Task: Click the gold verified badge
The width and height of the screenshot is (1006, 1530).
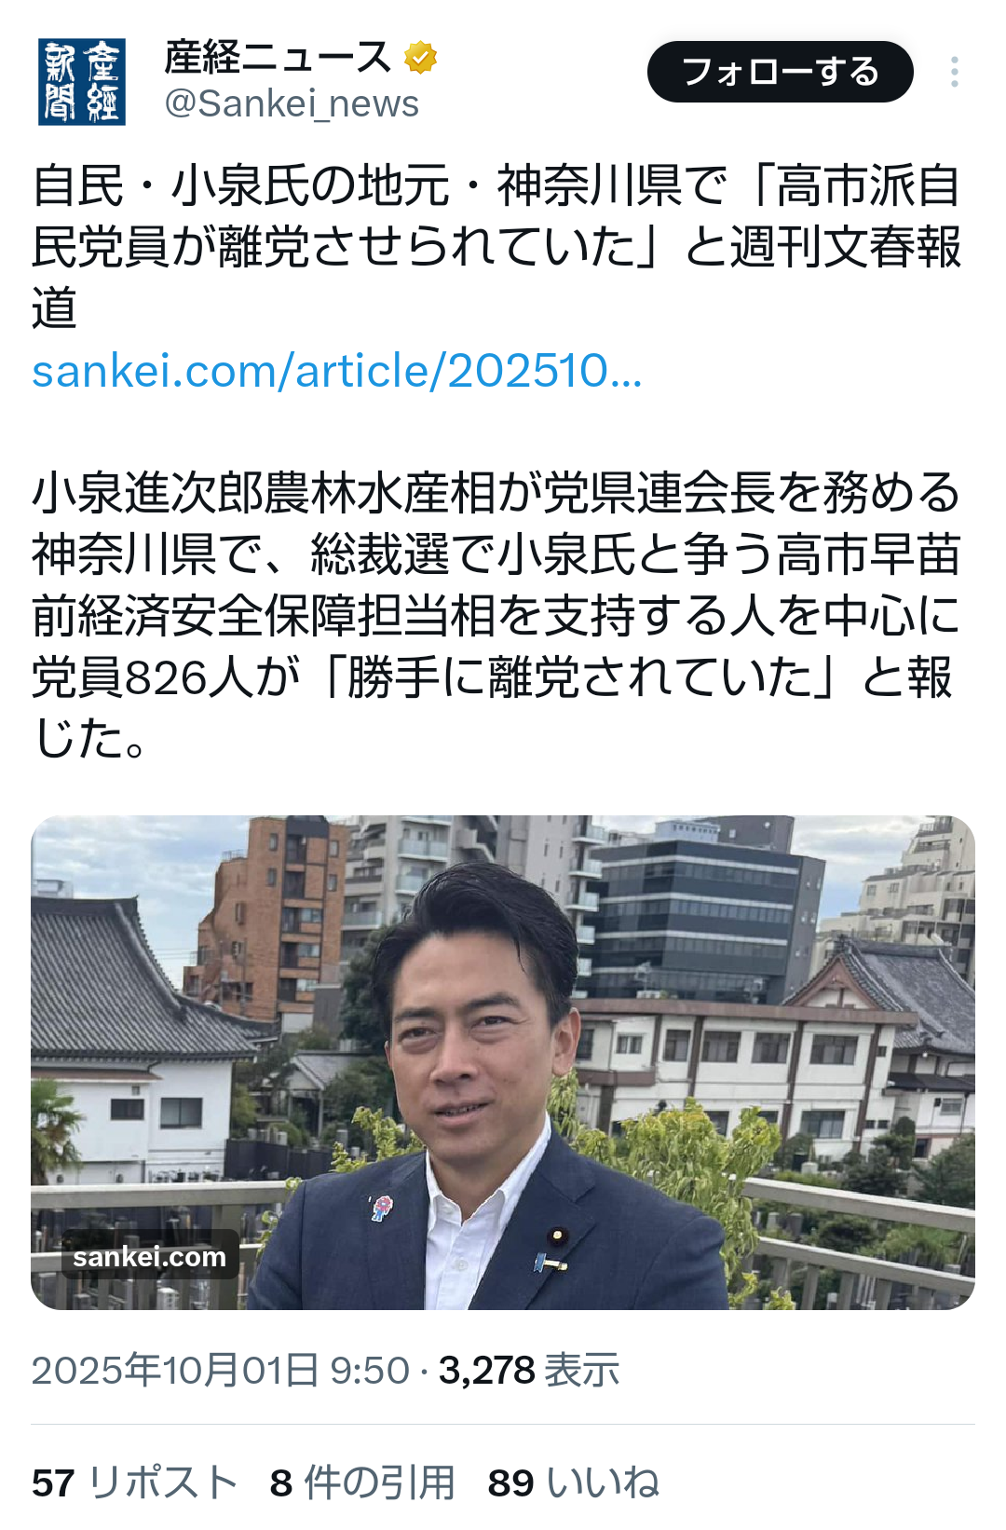Action: 421,58
